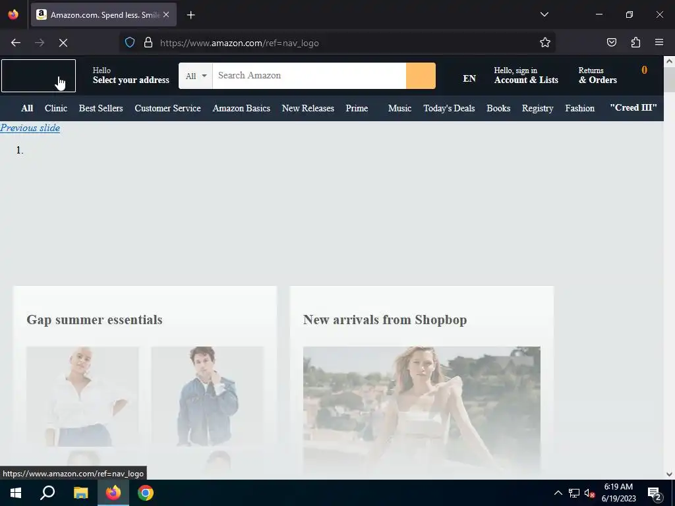Image resolution: width=675 pixels, height=506 pixels.
Task: Click the page vertical scrollbar thumb
Action: (x=669, y=79)
